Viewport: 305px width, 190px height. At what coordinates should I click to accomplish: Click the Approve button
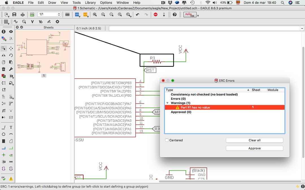[254, 148]
